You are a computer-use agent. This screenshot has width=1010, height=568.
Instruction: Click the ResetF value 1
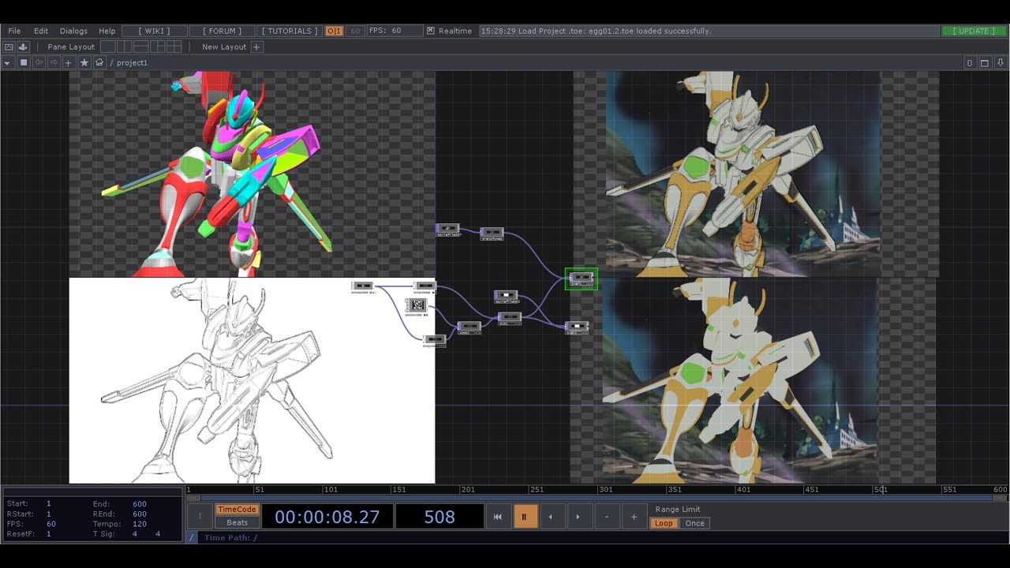[49, 534]
